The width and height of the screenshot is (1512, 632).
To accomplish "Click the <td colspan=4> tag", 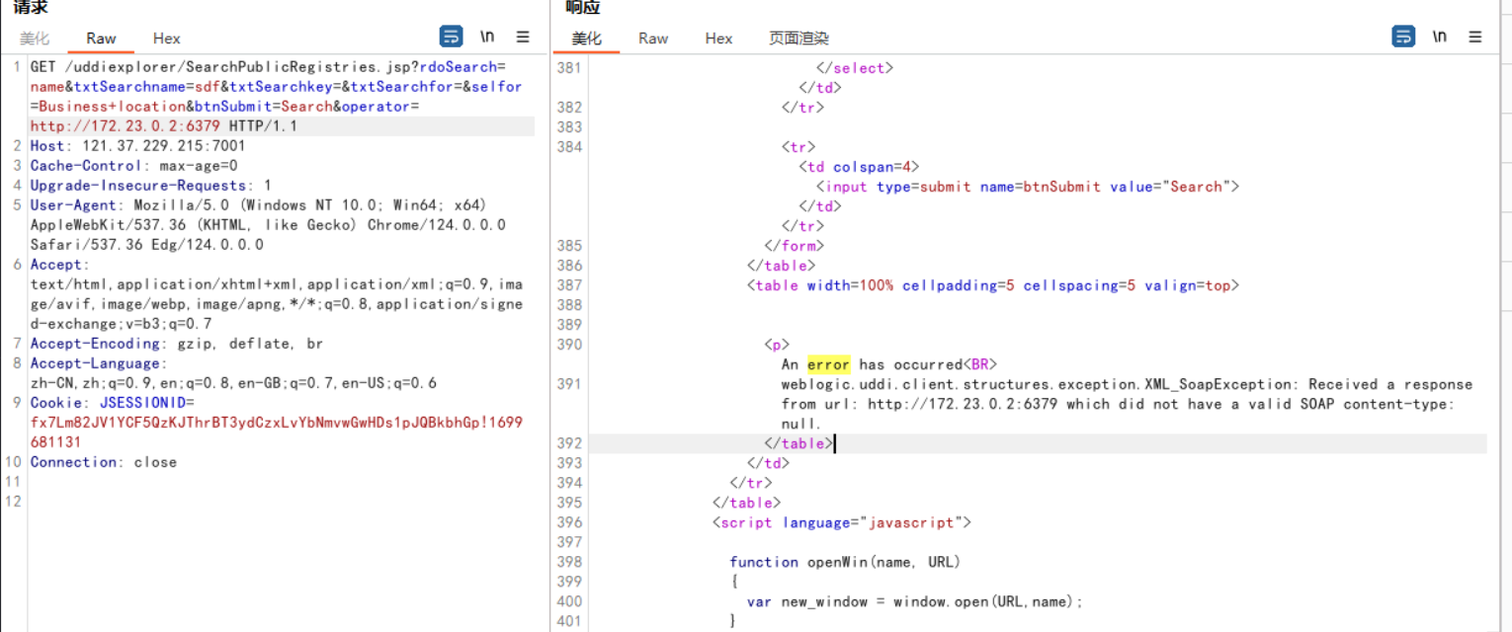I will 859,167.
